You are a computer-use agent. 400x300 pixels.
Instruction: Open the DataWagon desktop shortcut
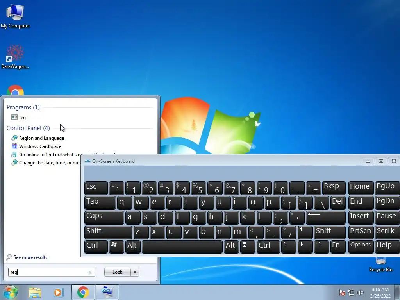[x=15, y=57]
